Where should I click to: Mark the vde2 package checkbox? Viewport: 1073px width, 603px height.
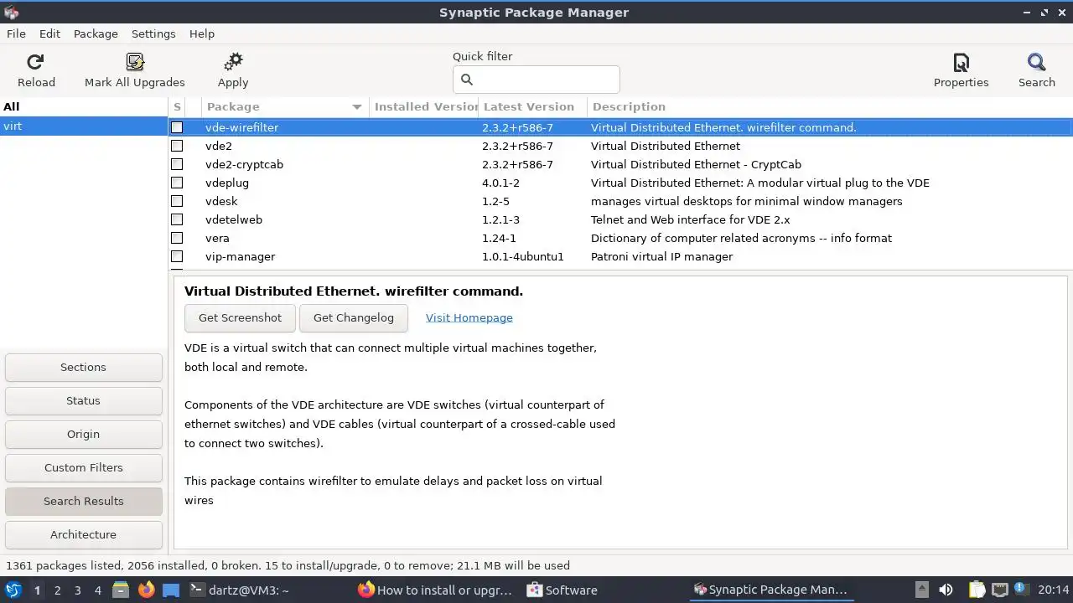click(177, 146)
